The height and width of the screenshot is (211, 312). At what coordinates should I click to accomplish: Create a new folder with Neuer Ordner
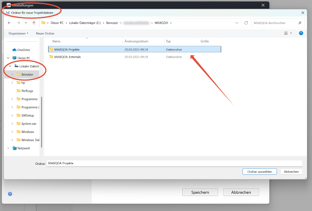(x=45, y=33)
